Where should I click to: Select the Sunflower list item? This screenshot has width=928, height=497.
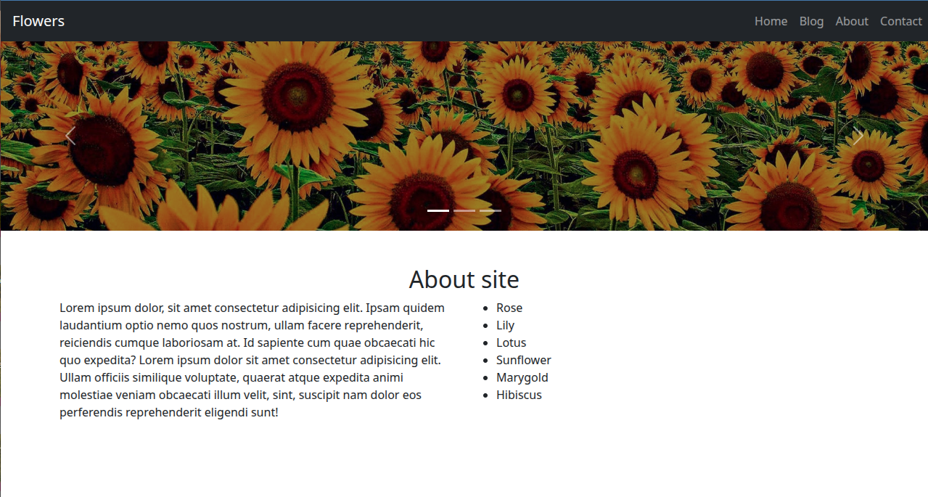(523, 360)
